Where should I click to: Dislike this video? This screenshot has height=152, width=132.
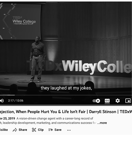click(x=4, y=130)
